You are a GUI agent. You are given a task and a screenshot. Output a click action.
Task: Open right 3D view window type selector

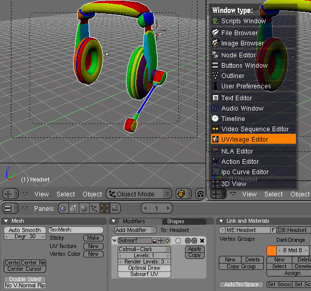pyautogui.click(x=218, y=194)
